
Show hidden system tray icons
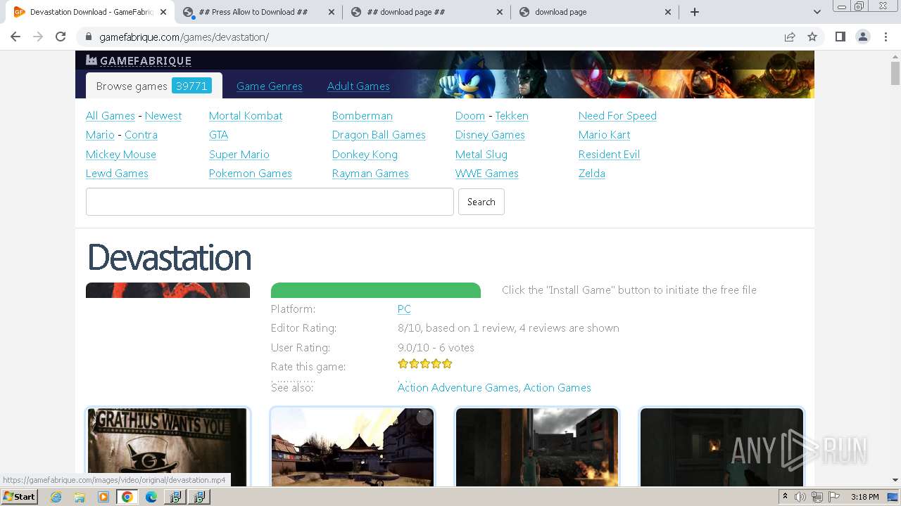coord(785,497)
